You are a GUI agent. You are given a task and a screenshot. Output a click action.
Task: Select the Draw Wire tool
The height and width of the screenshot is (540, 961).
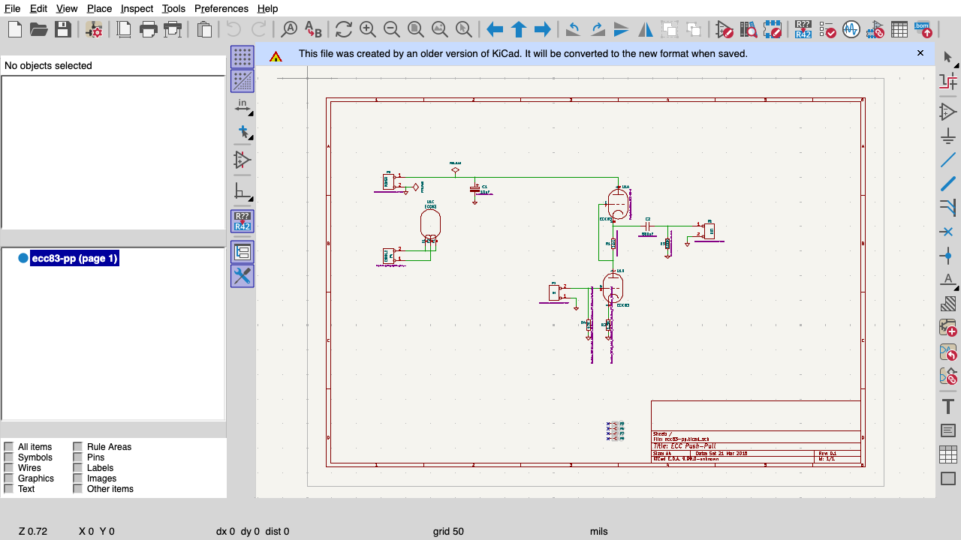pyautogui.click(x=948, y=160)
